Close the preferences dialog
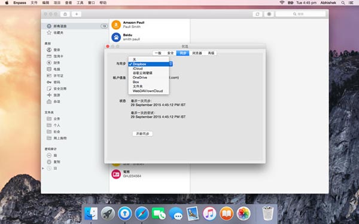Image resolution: width=359 pixels, height=224 pixels. (108, 46)
